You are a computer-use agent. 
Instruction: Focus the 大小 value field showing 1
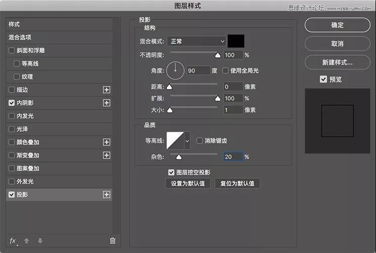[x=233, y=110]
